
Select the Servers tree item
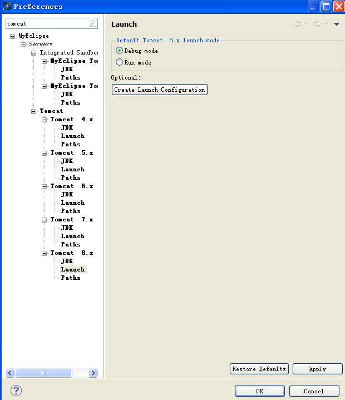41,44
